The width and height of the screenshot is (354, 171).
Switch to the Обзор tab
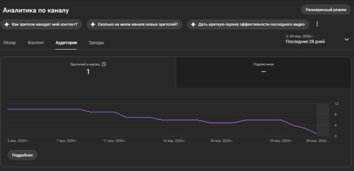[9, 43]
